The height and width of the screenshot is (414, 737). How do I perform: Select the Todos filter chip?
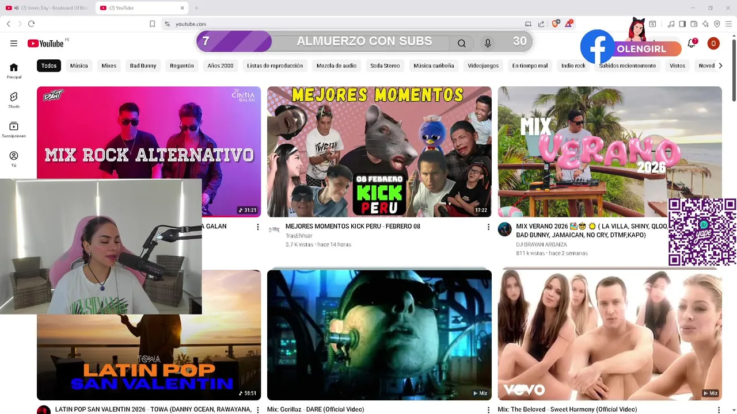coord(49,66)
